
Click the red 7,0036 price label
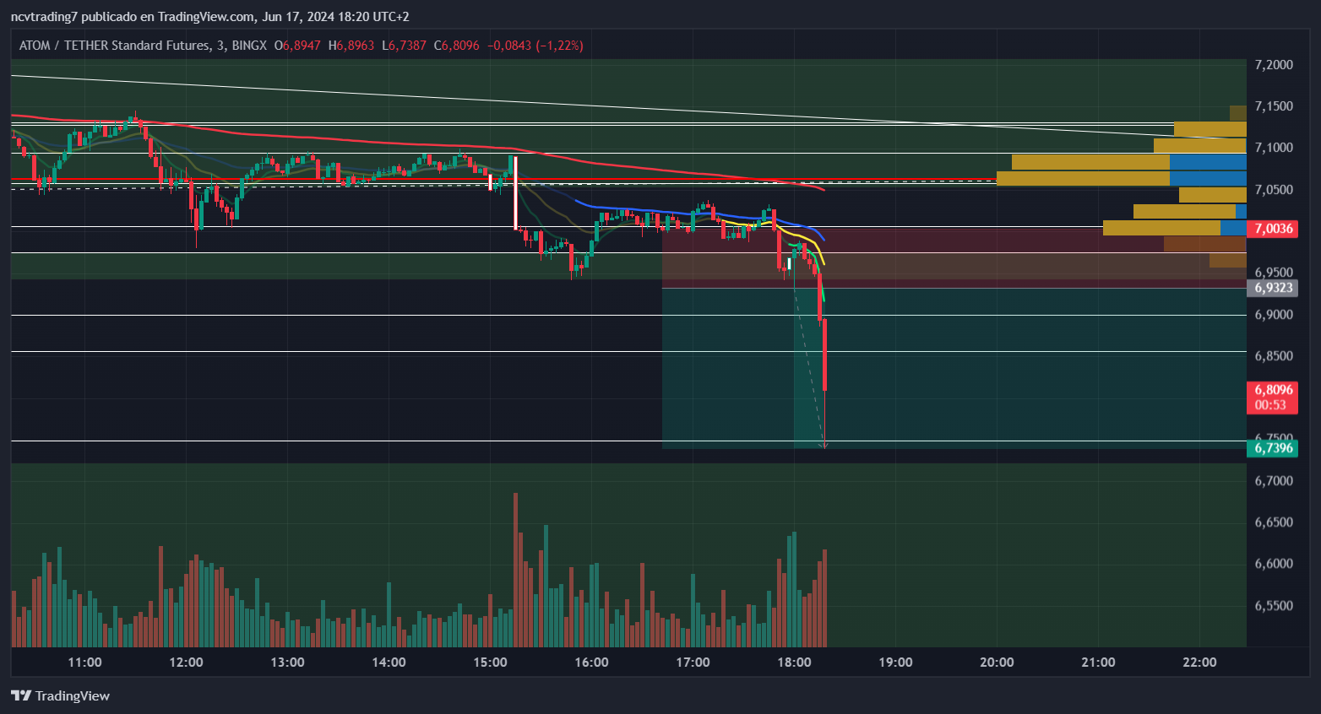[x=1273, y=229]
